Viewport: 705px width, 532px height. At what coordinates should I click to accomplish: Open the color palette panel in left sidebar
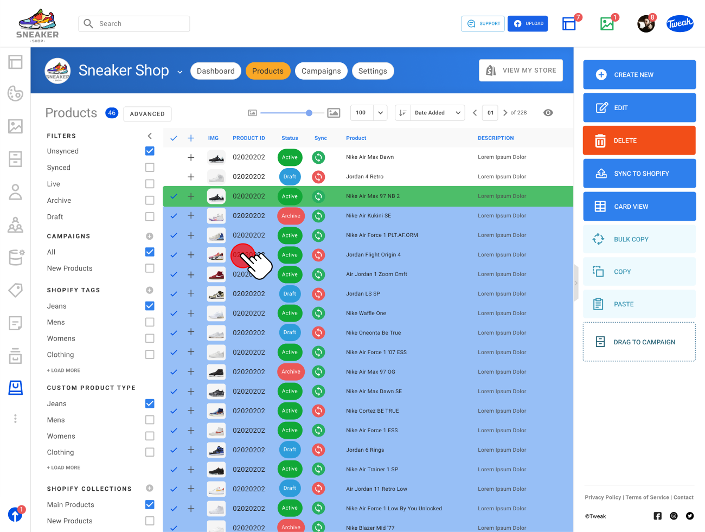click(x=15, y=93)
